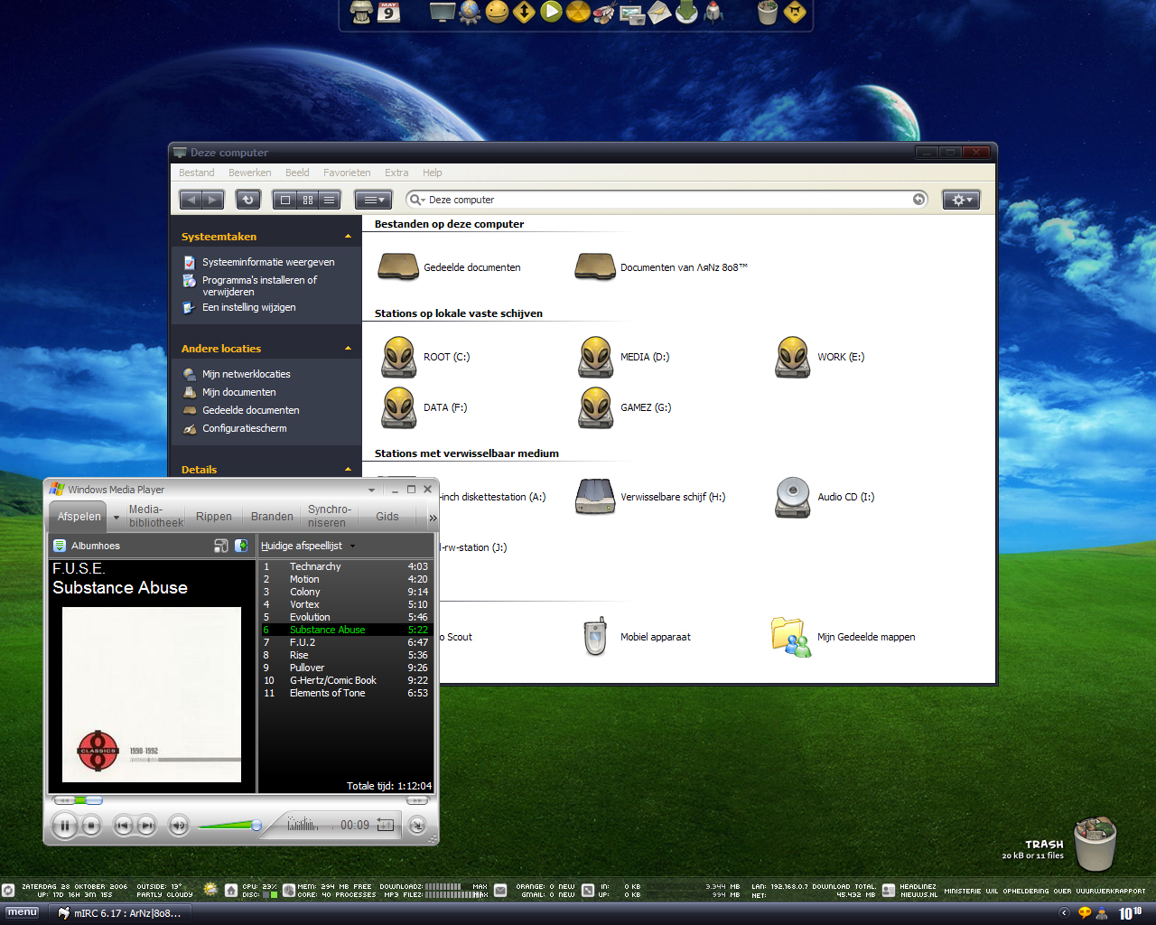Image resolution: width=1156 pixels, height=925 pixels.
Task: Click the Deze computer address field
Action: (x=667, y=200)
